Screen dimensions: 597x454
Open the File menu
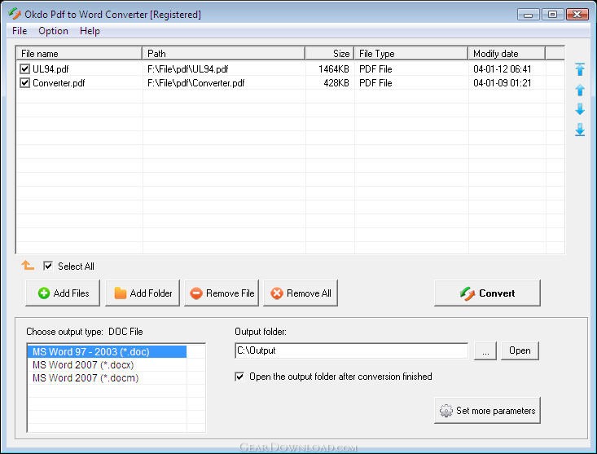click(x=20, y=31)
